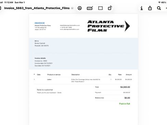Click the green Paid in Full text
Viewport: 167px width, 125px height.
pyautogui.click(x=125, y=104)
